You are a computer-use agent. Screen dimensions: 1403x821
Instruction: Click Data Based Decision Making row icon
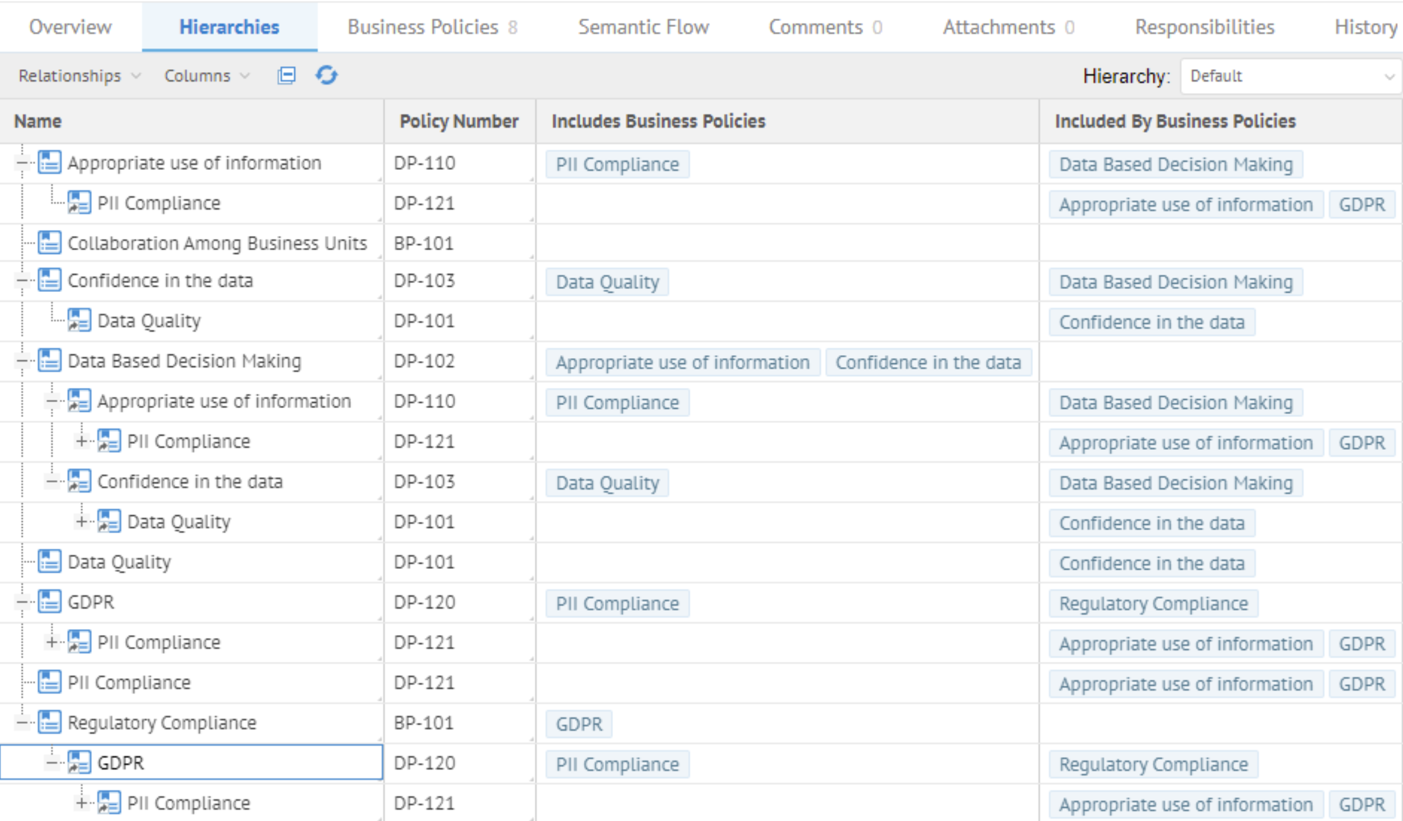(49, 361)
